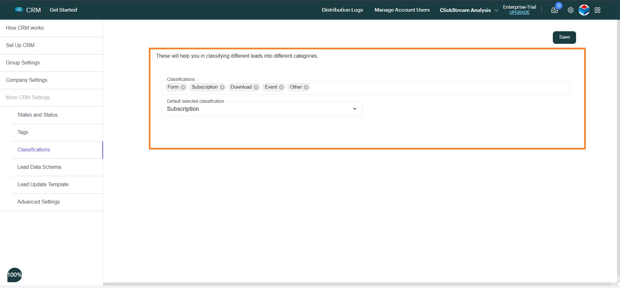Open States and Status settings
This screenshot has height=288, width=620.
pos(57,115)
